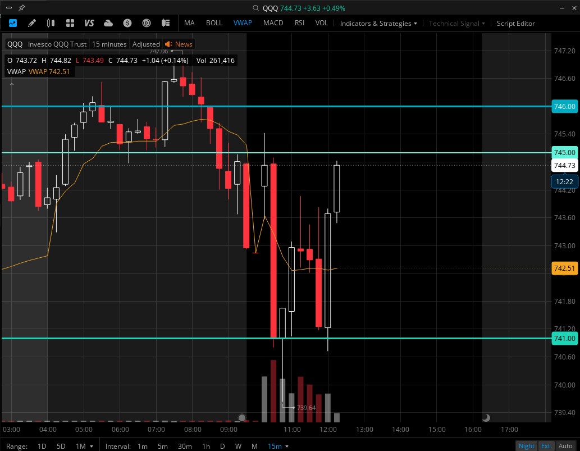Toggle Night session display
The height and width of the screenshot is (451, 580).
pos(526,446)
